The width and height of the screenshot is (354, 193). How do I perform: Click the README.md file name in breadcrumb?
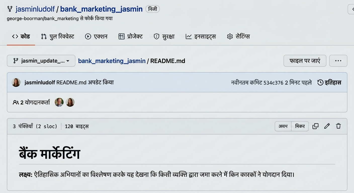click(168, 61)
